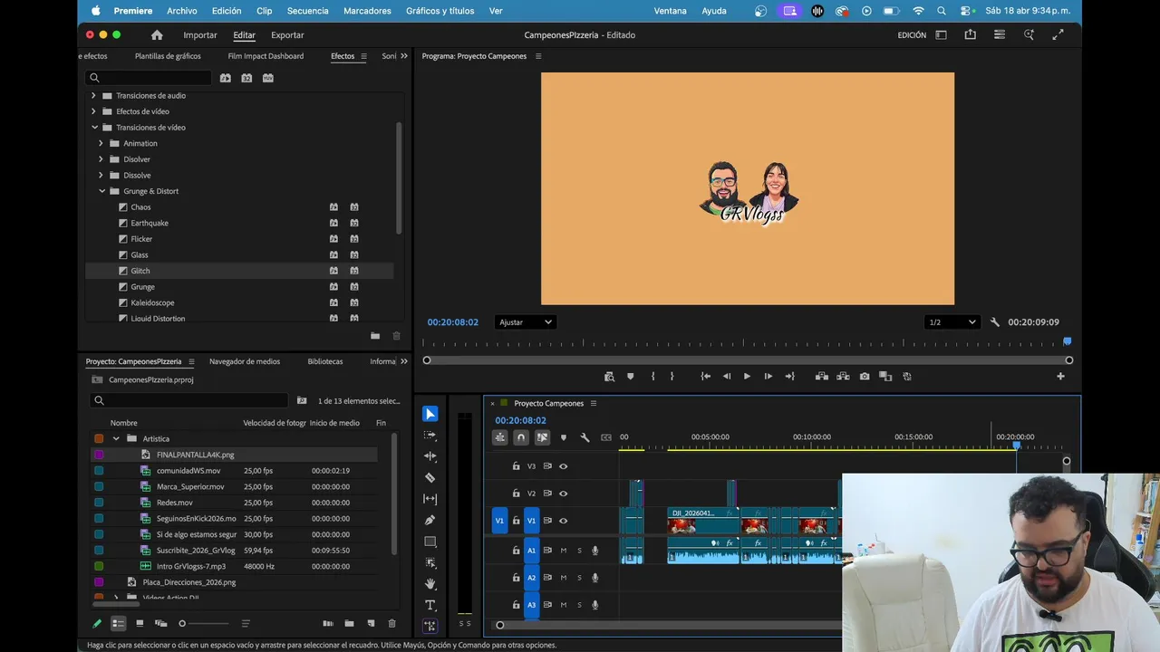
Task: Expand Efectos de vídeo folder
Action: 93,111
